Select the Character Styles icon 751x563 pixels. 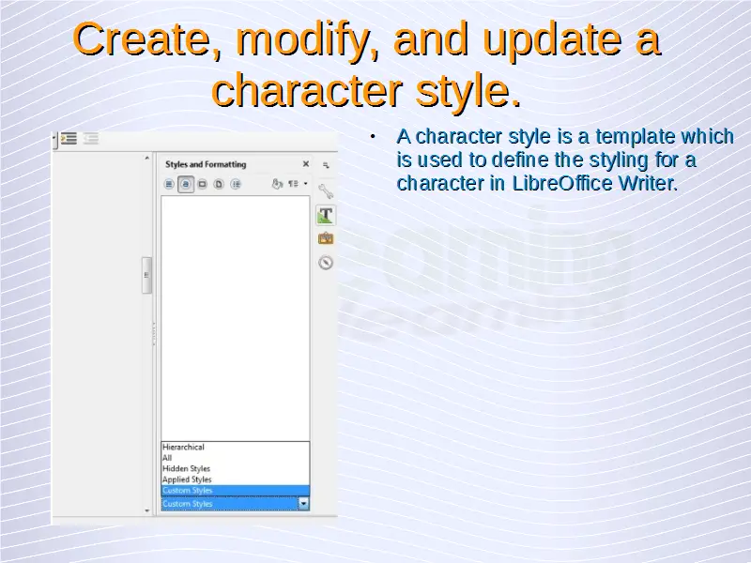click(x=186, y=184)
